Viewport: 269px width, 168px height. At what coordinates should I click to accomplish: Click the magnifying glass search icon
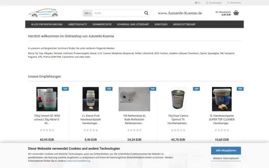[146, 13]
